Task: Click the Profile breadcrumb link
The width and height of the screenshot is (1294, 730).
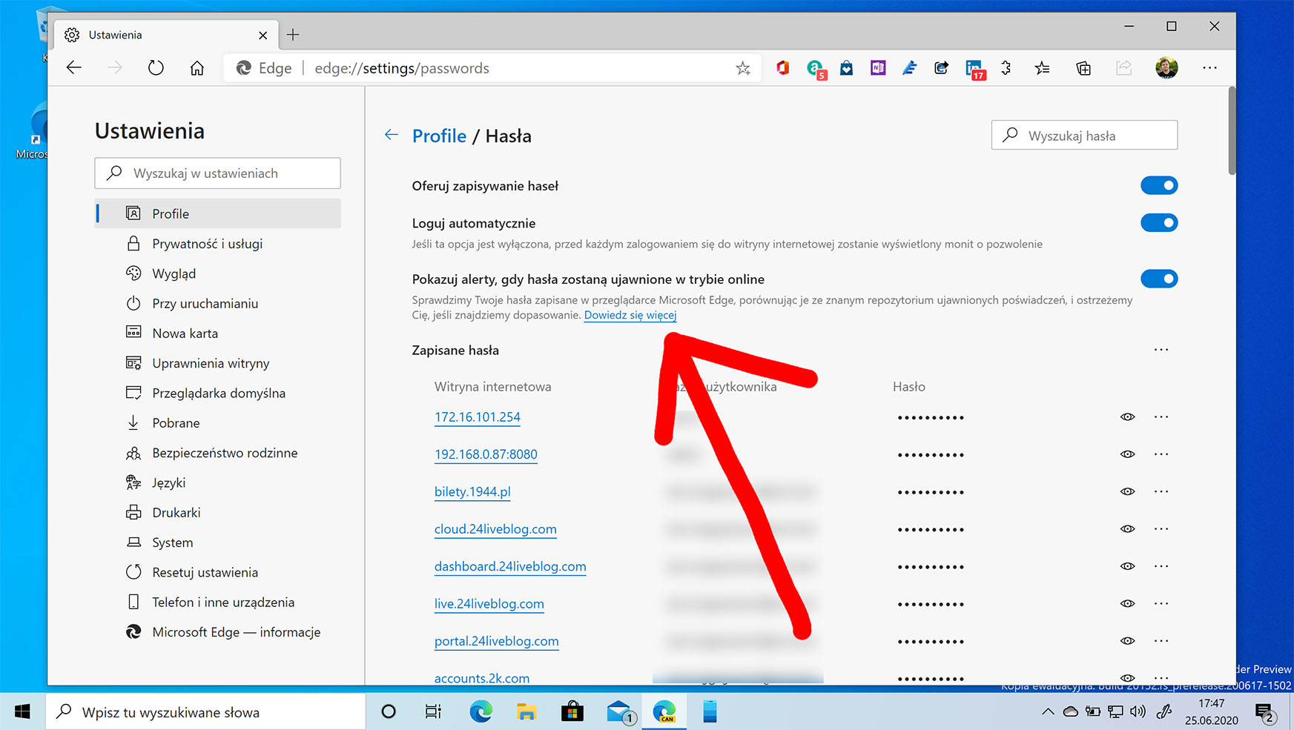Action: click(439, 136)
